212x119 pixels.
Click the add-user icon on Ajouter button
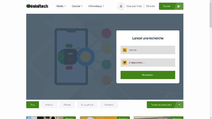(179, 6)
